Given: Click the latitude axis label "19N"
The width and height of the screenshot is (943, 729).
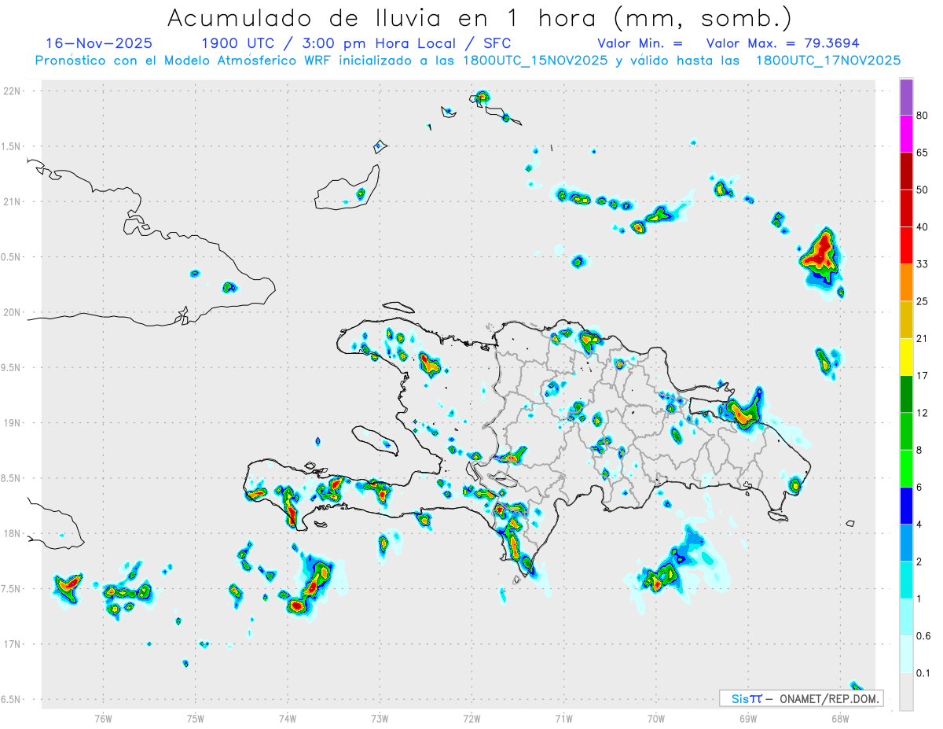Looking at the screenshot, I should [x=13, y=423].
